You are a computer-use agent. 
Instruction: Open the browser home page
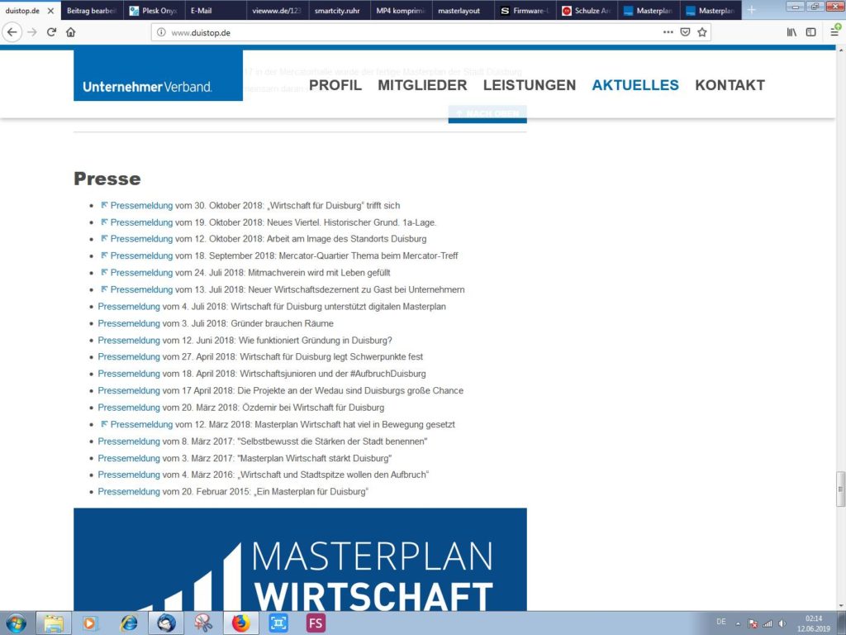tap(71, 32)
